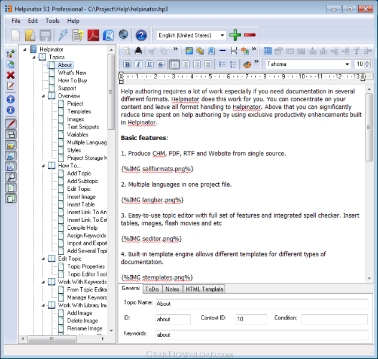The height and width of the screenshot is (359, 378).
Task: Click the Compile lightning bolt icon
Action: tap(63, 35)
